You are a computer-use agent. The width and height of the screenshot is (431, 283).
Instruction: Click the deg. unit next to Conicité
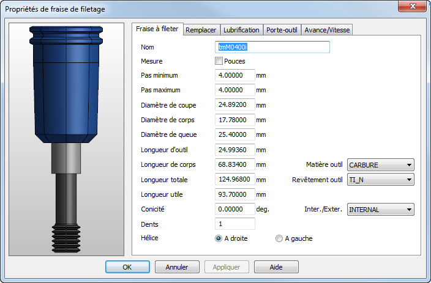click(263, 209)
